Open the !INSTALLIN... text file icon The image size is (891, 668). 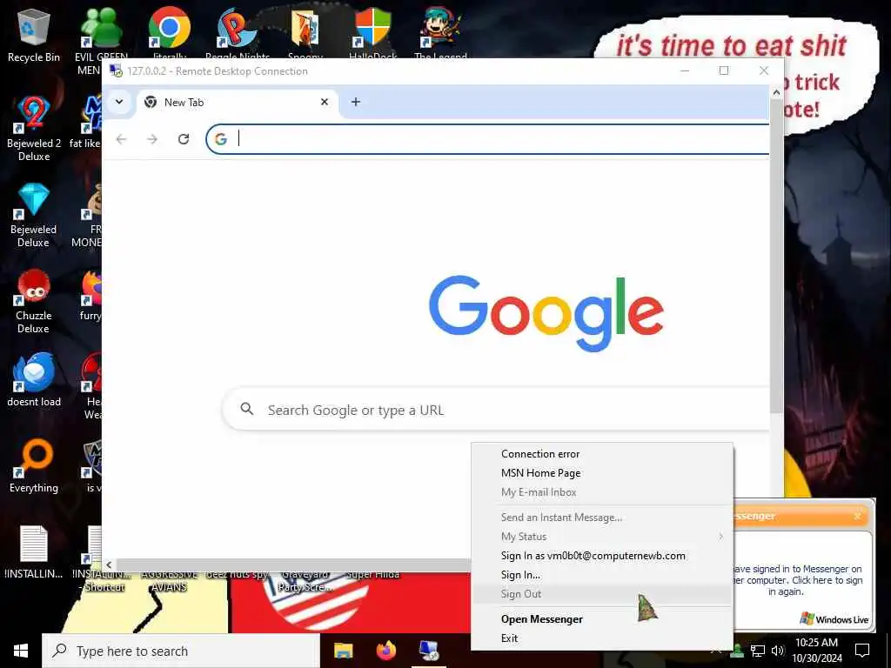[34, 551]
